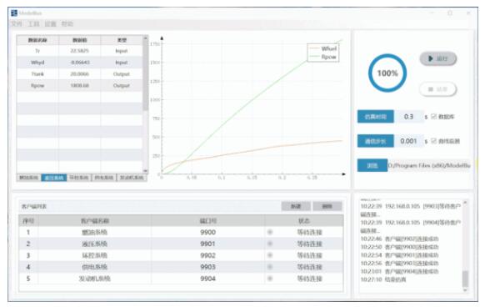The width and height of the screenshot is (485, 307).
Task: Click status indicator dot for port 9901
Action: click(x=270, y=244)
